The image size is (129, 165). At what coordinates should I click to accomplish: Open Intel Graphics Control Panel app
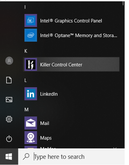pyautogui.click(x=71, y=21)
